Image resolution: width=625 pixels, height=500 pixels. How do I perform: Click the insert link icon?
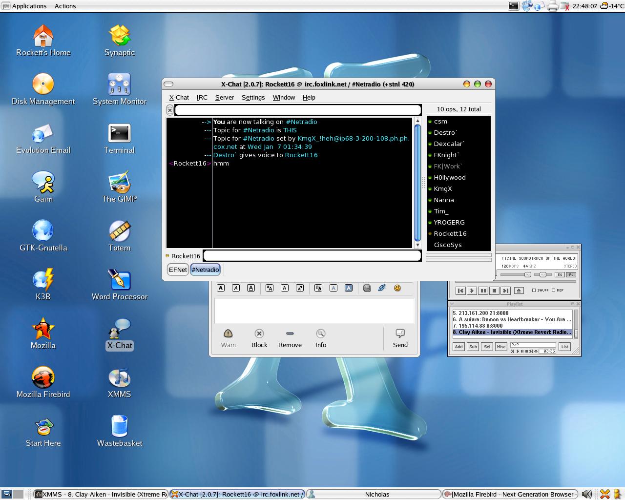[x=382, y=288]
